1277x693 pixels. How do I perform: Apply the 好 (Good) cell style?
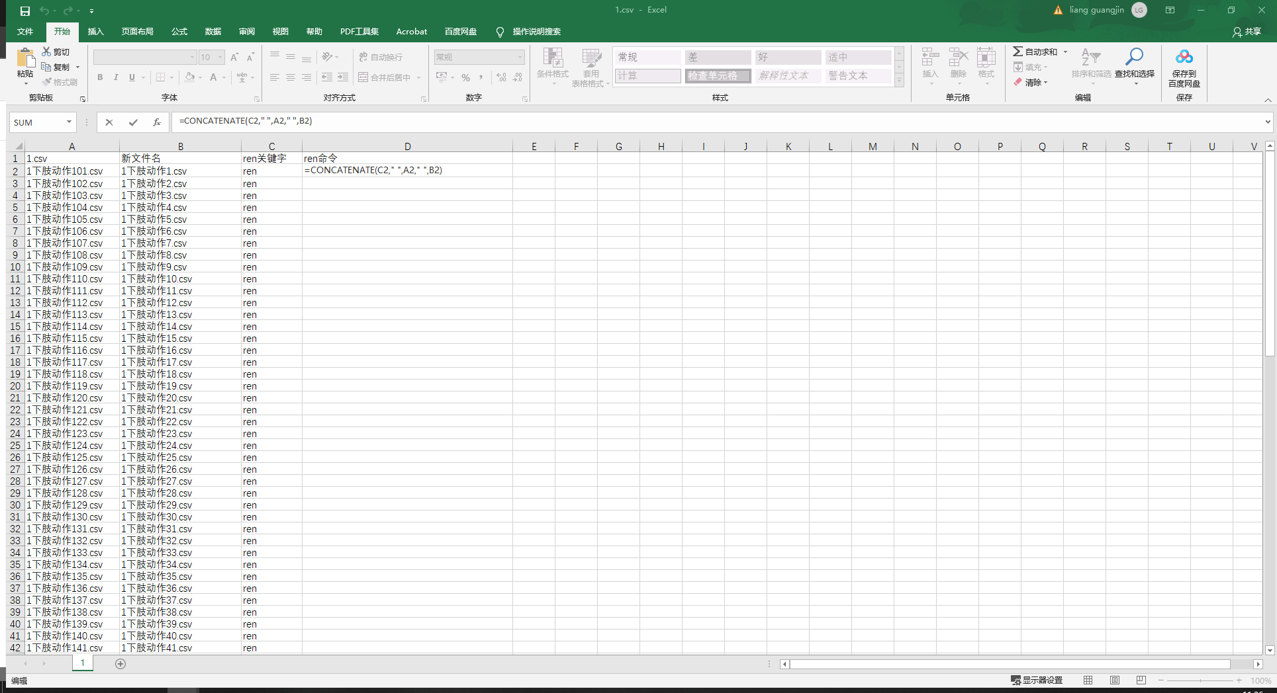788,58
